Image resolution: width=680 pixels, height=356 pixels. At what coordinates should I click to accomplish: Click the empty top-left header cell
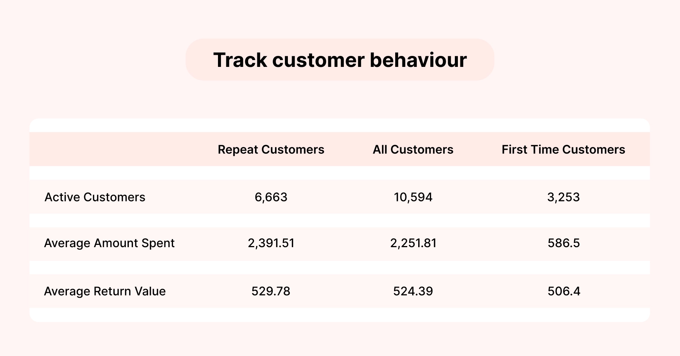[x=113, y=149]
